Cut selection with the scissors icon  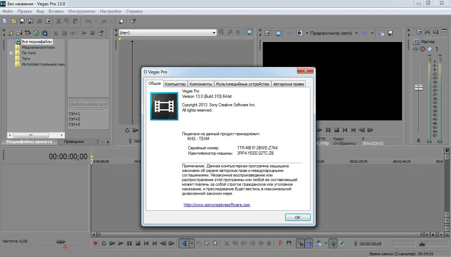click(x=59, y=21)
